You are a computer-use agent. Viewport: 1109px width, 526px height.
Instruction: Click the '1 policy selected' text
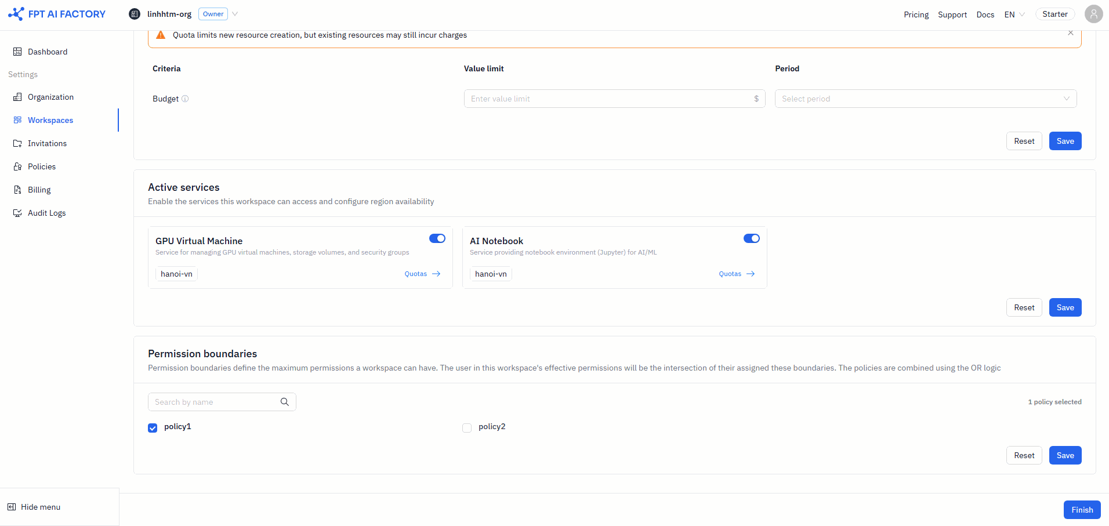click(1054, 402)
